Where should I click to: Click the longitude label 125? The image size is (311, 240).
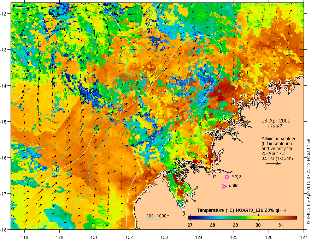coord(234,237)
